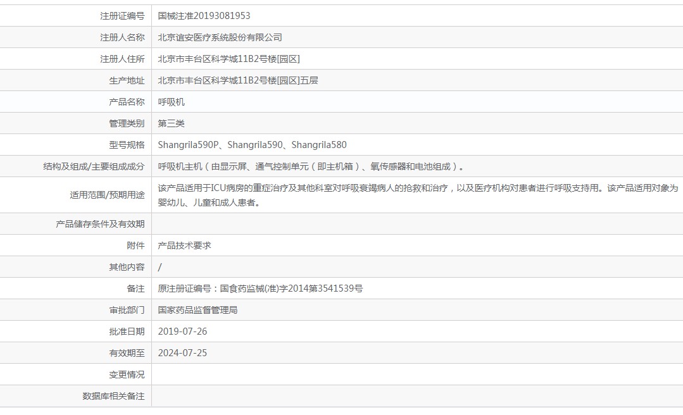Click the 产品储存条件及有效期 label
Screen dimensions: 683x415
coord(100,224)
